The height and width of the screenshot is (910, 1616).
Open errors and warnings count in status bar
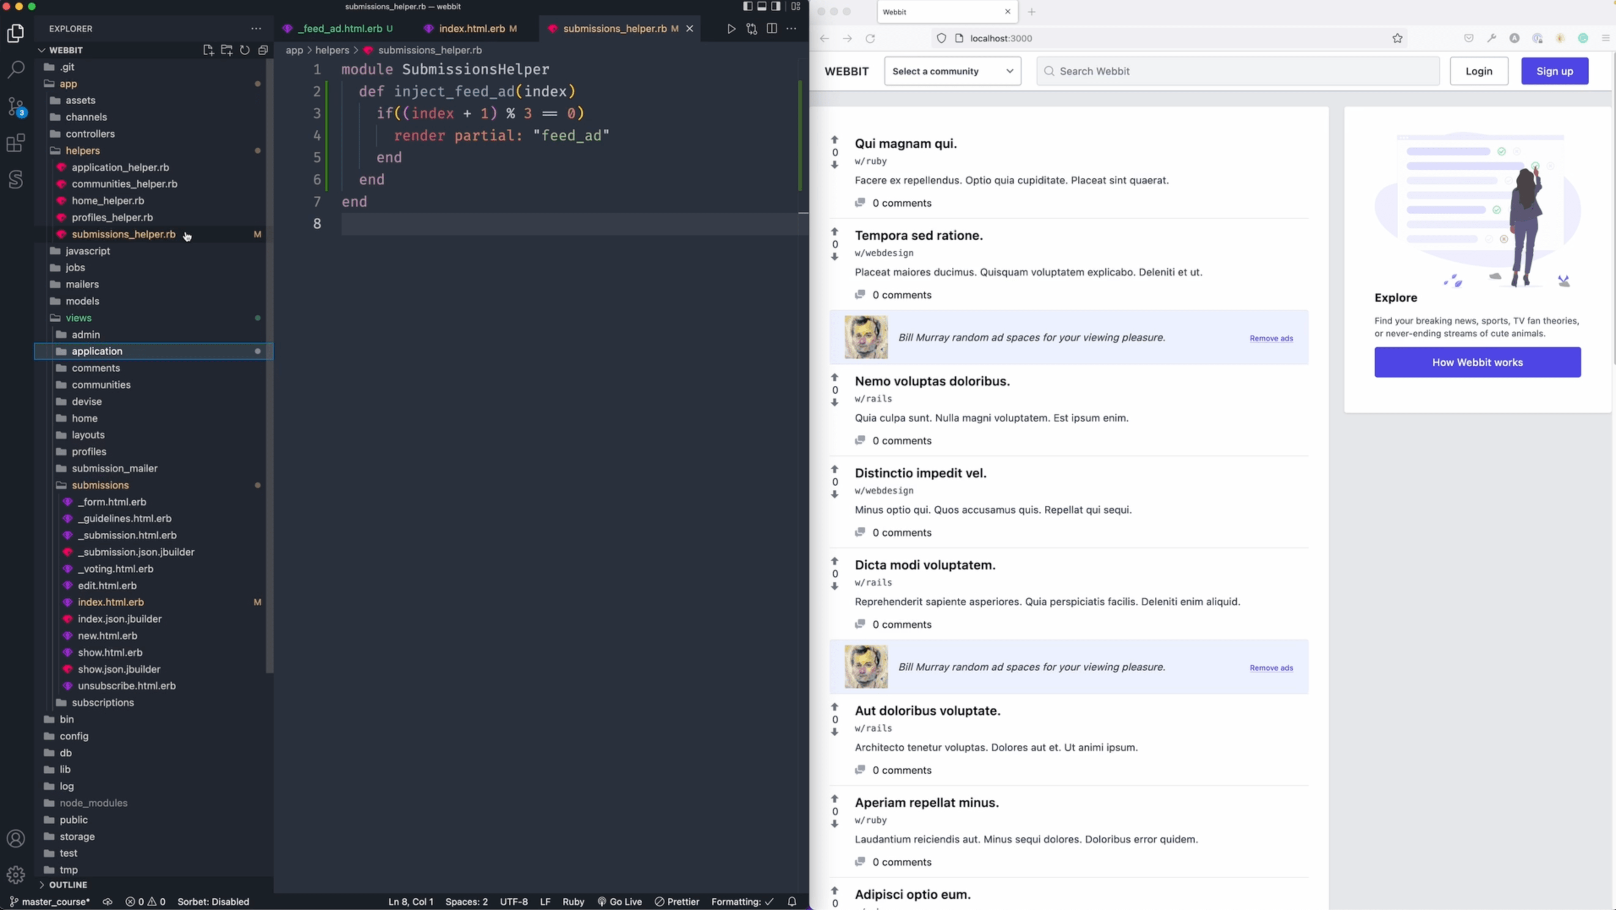(x=145, y=901)
